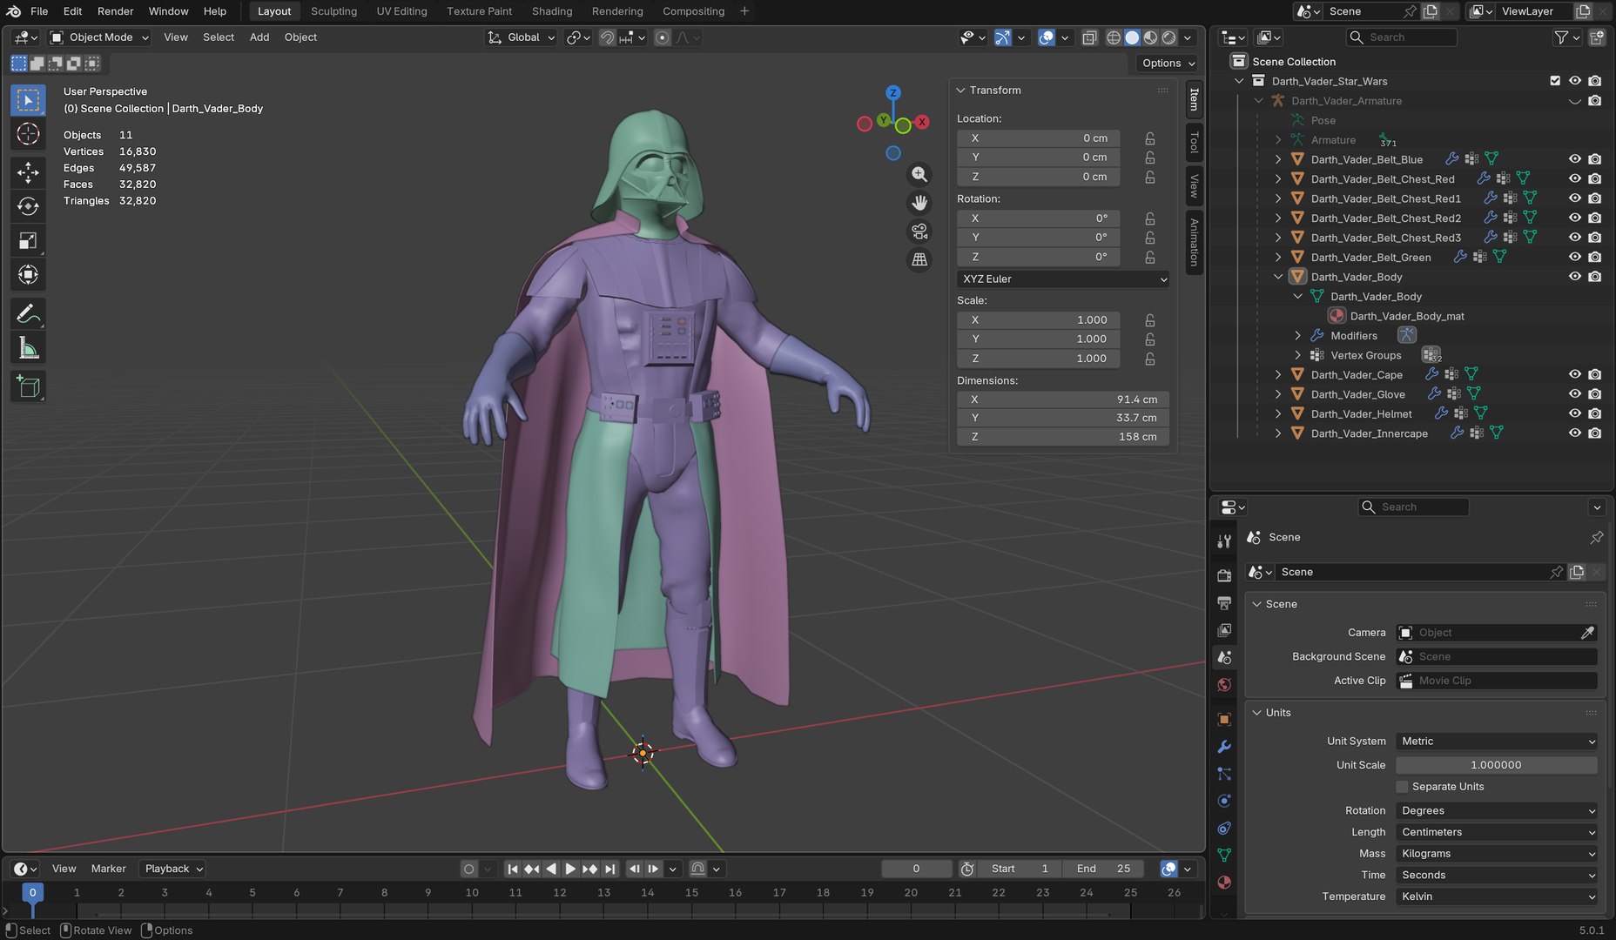Switch to the Shading workspace tab
The image size is (1616, 940).
552,11
